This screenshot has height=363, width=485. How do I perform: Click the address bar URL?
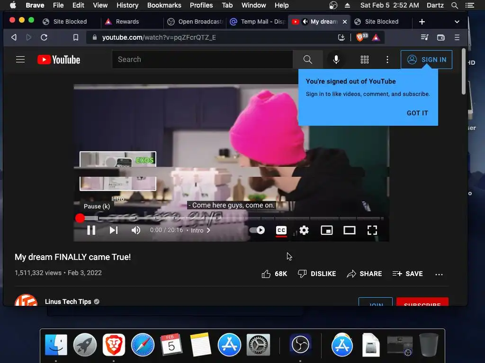click(x=159, y=37)
